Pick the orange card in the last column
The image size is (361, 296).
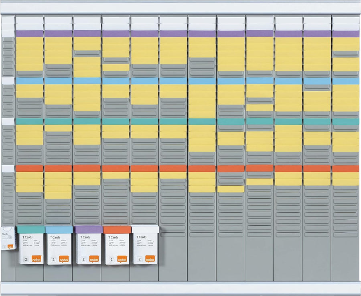[346, 169]
